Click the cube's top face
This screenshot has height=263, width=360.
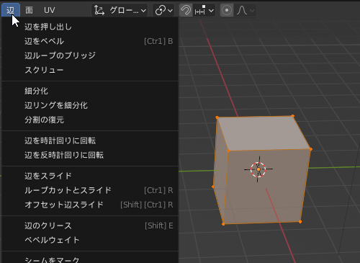pyautogui.click(x=263, y=133)
